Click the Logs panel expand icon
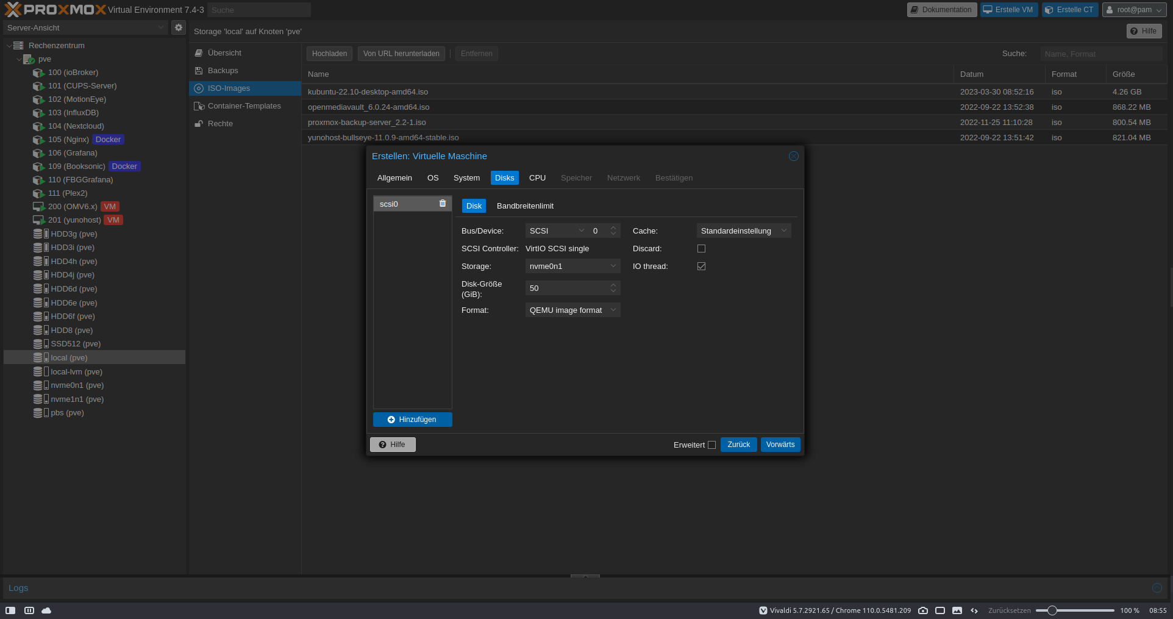This screenshot has width=1173, height=619. (1157, 588)
